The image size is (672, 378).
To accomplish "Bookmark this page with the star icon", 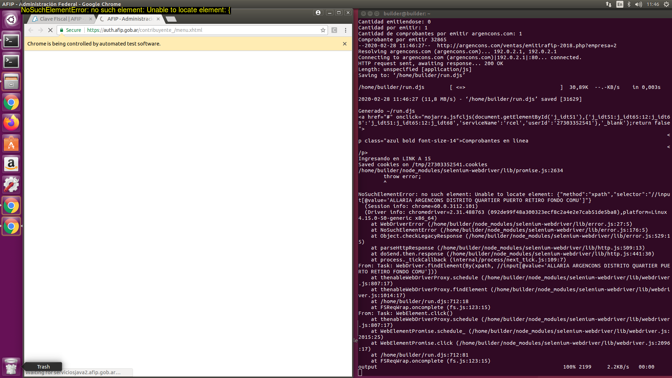I will [323, 30].
